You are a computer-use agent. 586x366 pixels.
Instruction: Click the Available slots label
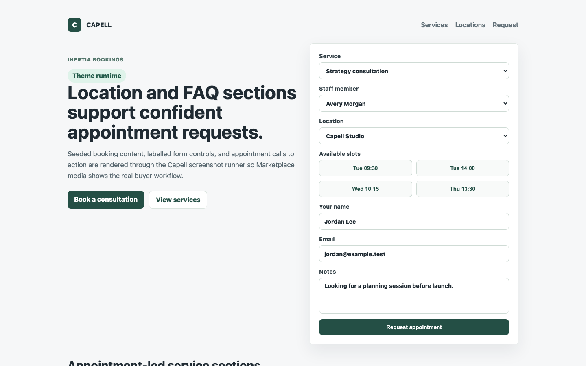[x=340, y=154]
